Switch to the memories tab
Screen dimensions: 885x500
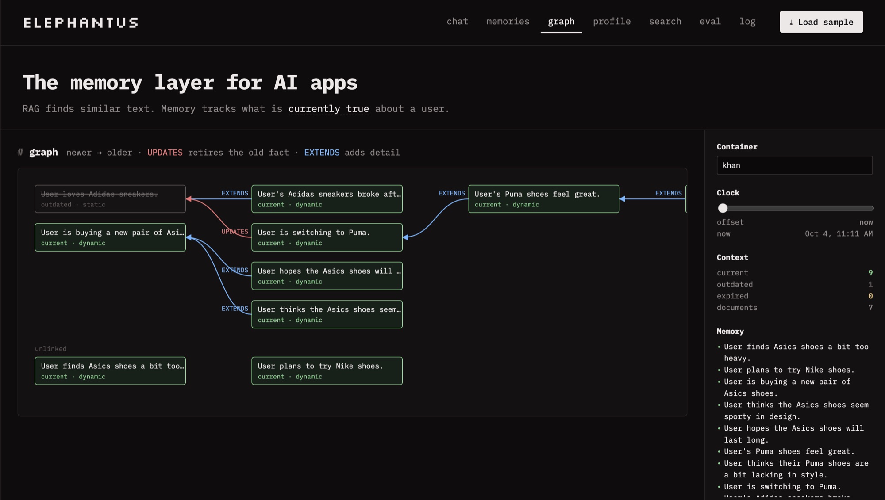508,21
